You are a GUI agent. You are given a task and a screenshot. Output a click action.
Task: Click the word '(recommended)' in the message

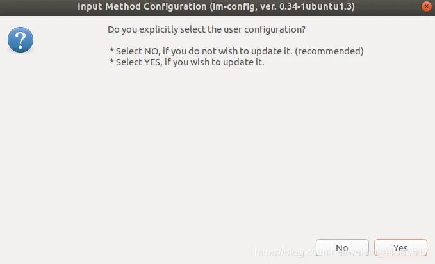tap(329, 51)
